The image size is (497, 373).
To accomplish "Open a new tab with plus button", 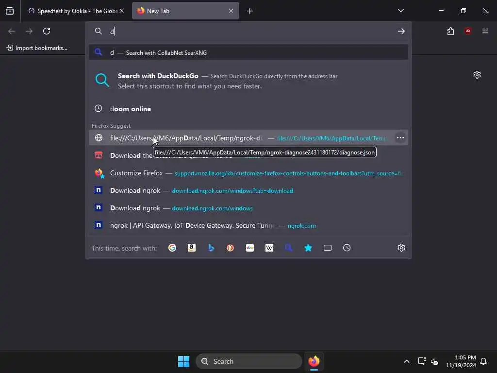I will [x=250, y=11].
